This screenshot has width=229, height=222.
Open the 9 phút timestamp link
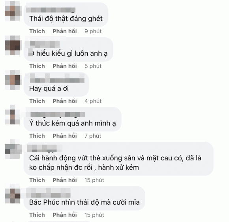tap(93, 31)
